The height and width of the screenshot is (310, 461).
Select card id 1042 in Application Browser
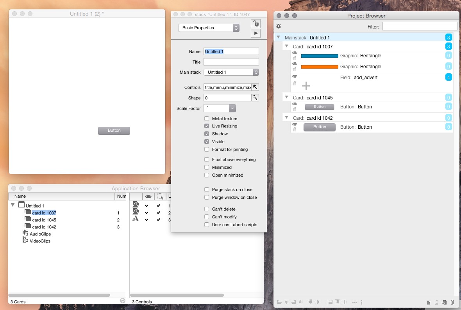[x=44, y=227]
